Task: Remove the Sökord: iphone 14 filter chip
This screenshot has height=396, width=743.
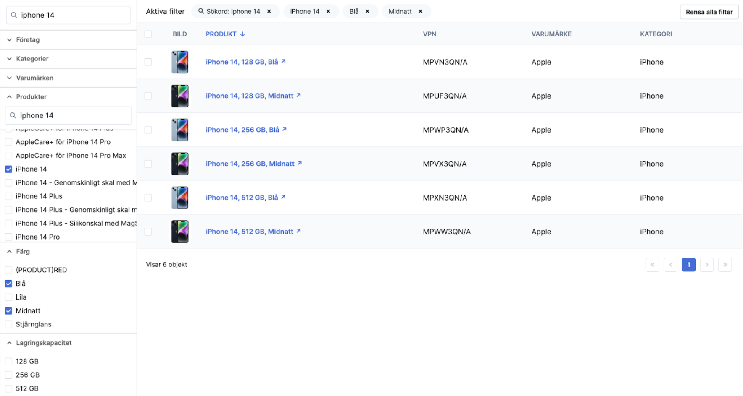Action: click(x=269, y=12)
